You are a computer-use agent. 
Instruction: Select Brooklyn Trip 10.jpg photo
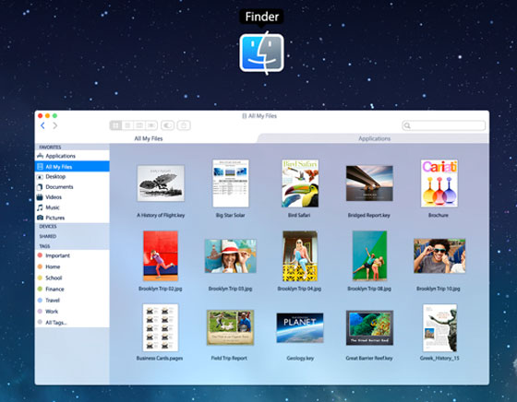tap(439, 255)
